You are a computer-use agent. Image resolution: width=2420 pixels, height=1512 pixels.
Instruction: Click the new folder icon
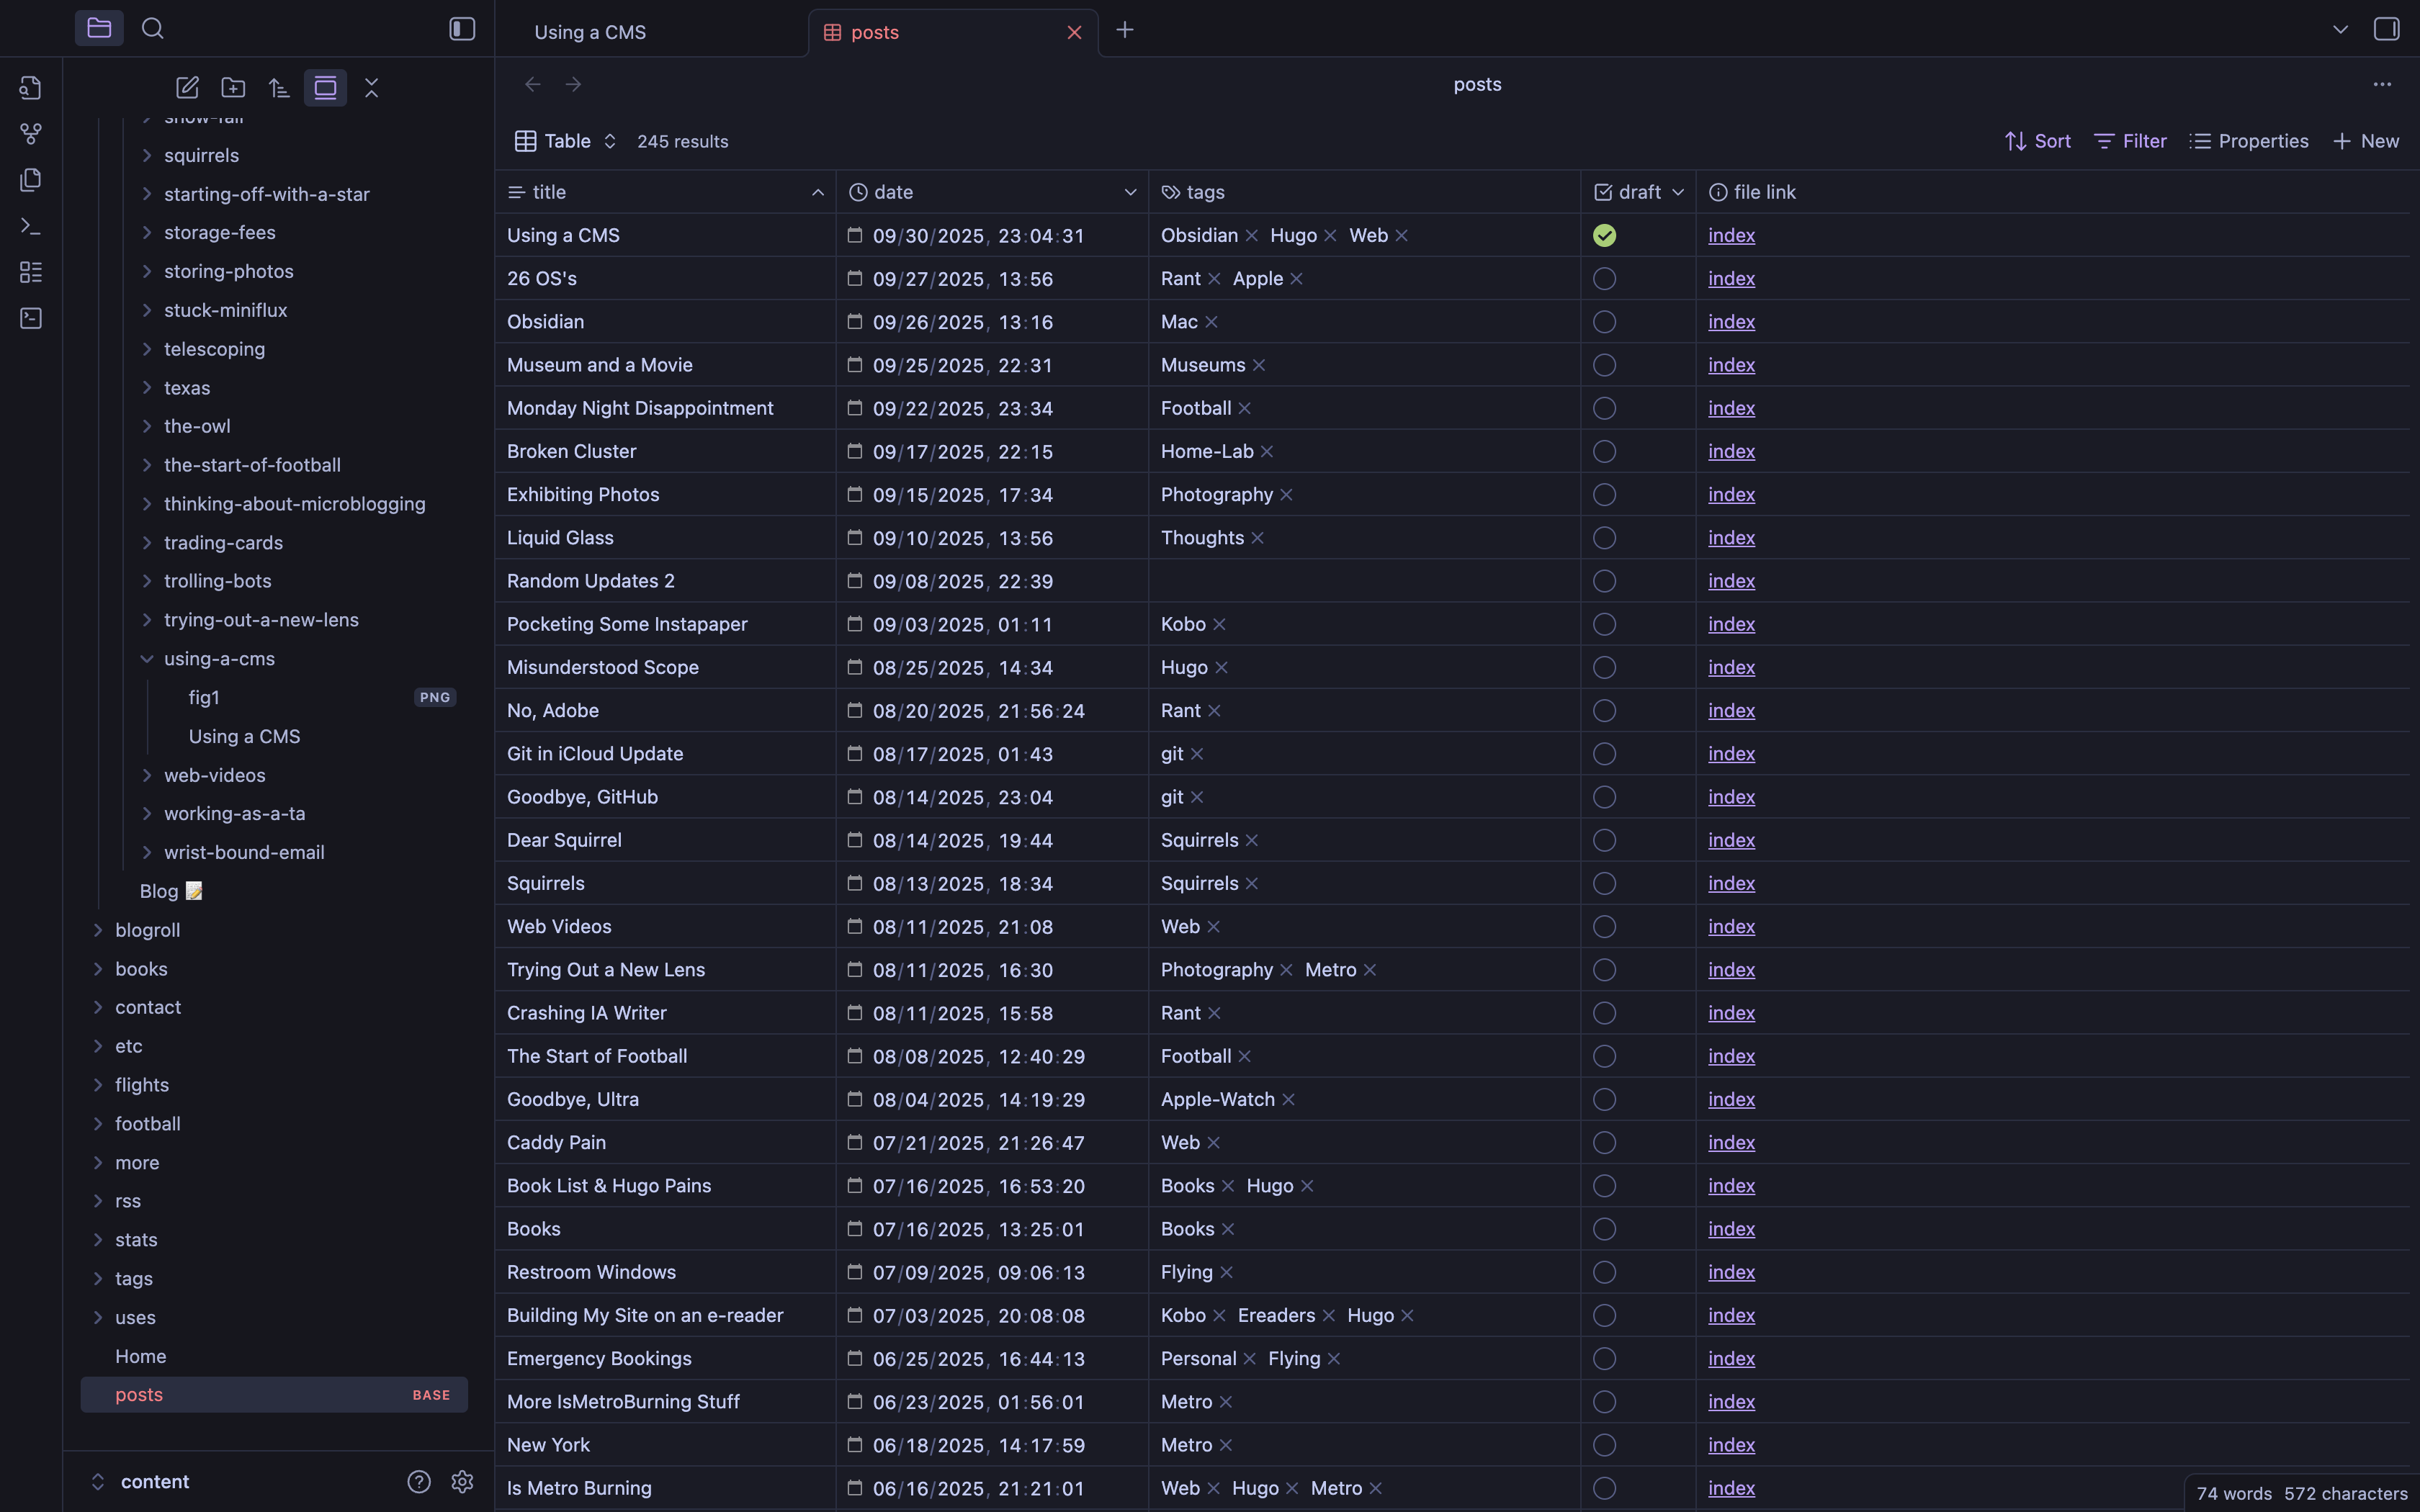tap(233, 88)
